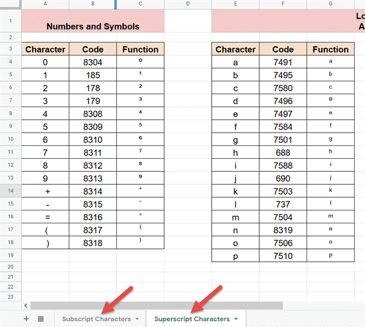The image size is (365, 327).
Task: Click Function header in column G
Action: point(331,49)
